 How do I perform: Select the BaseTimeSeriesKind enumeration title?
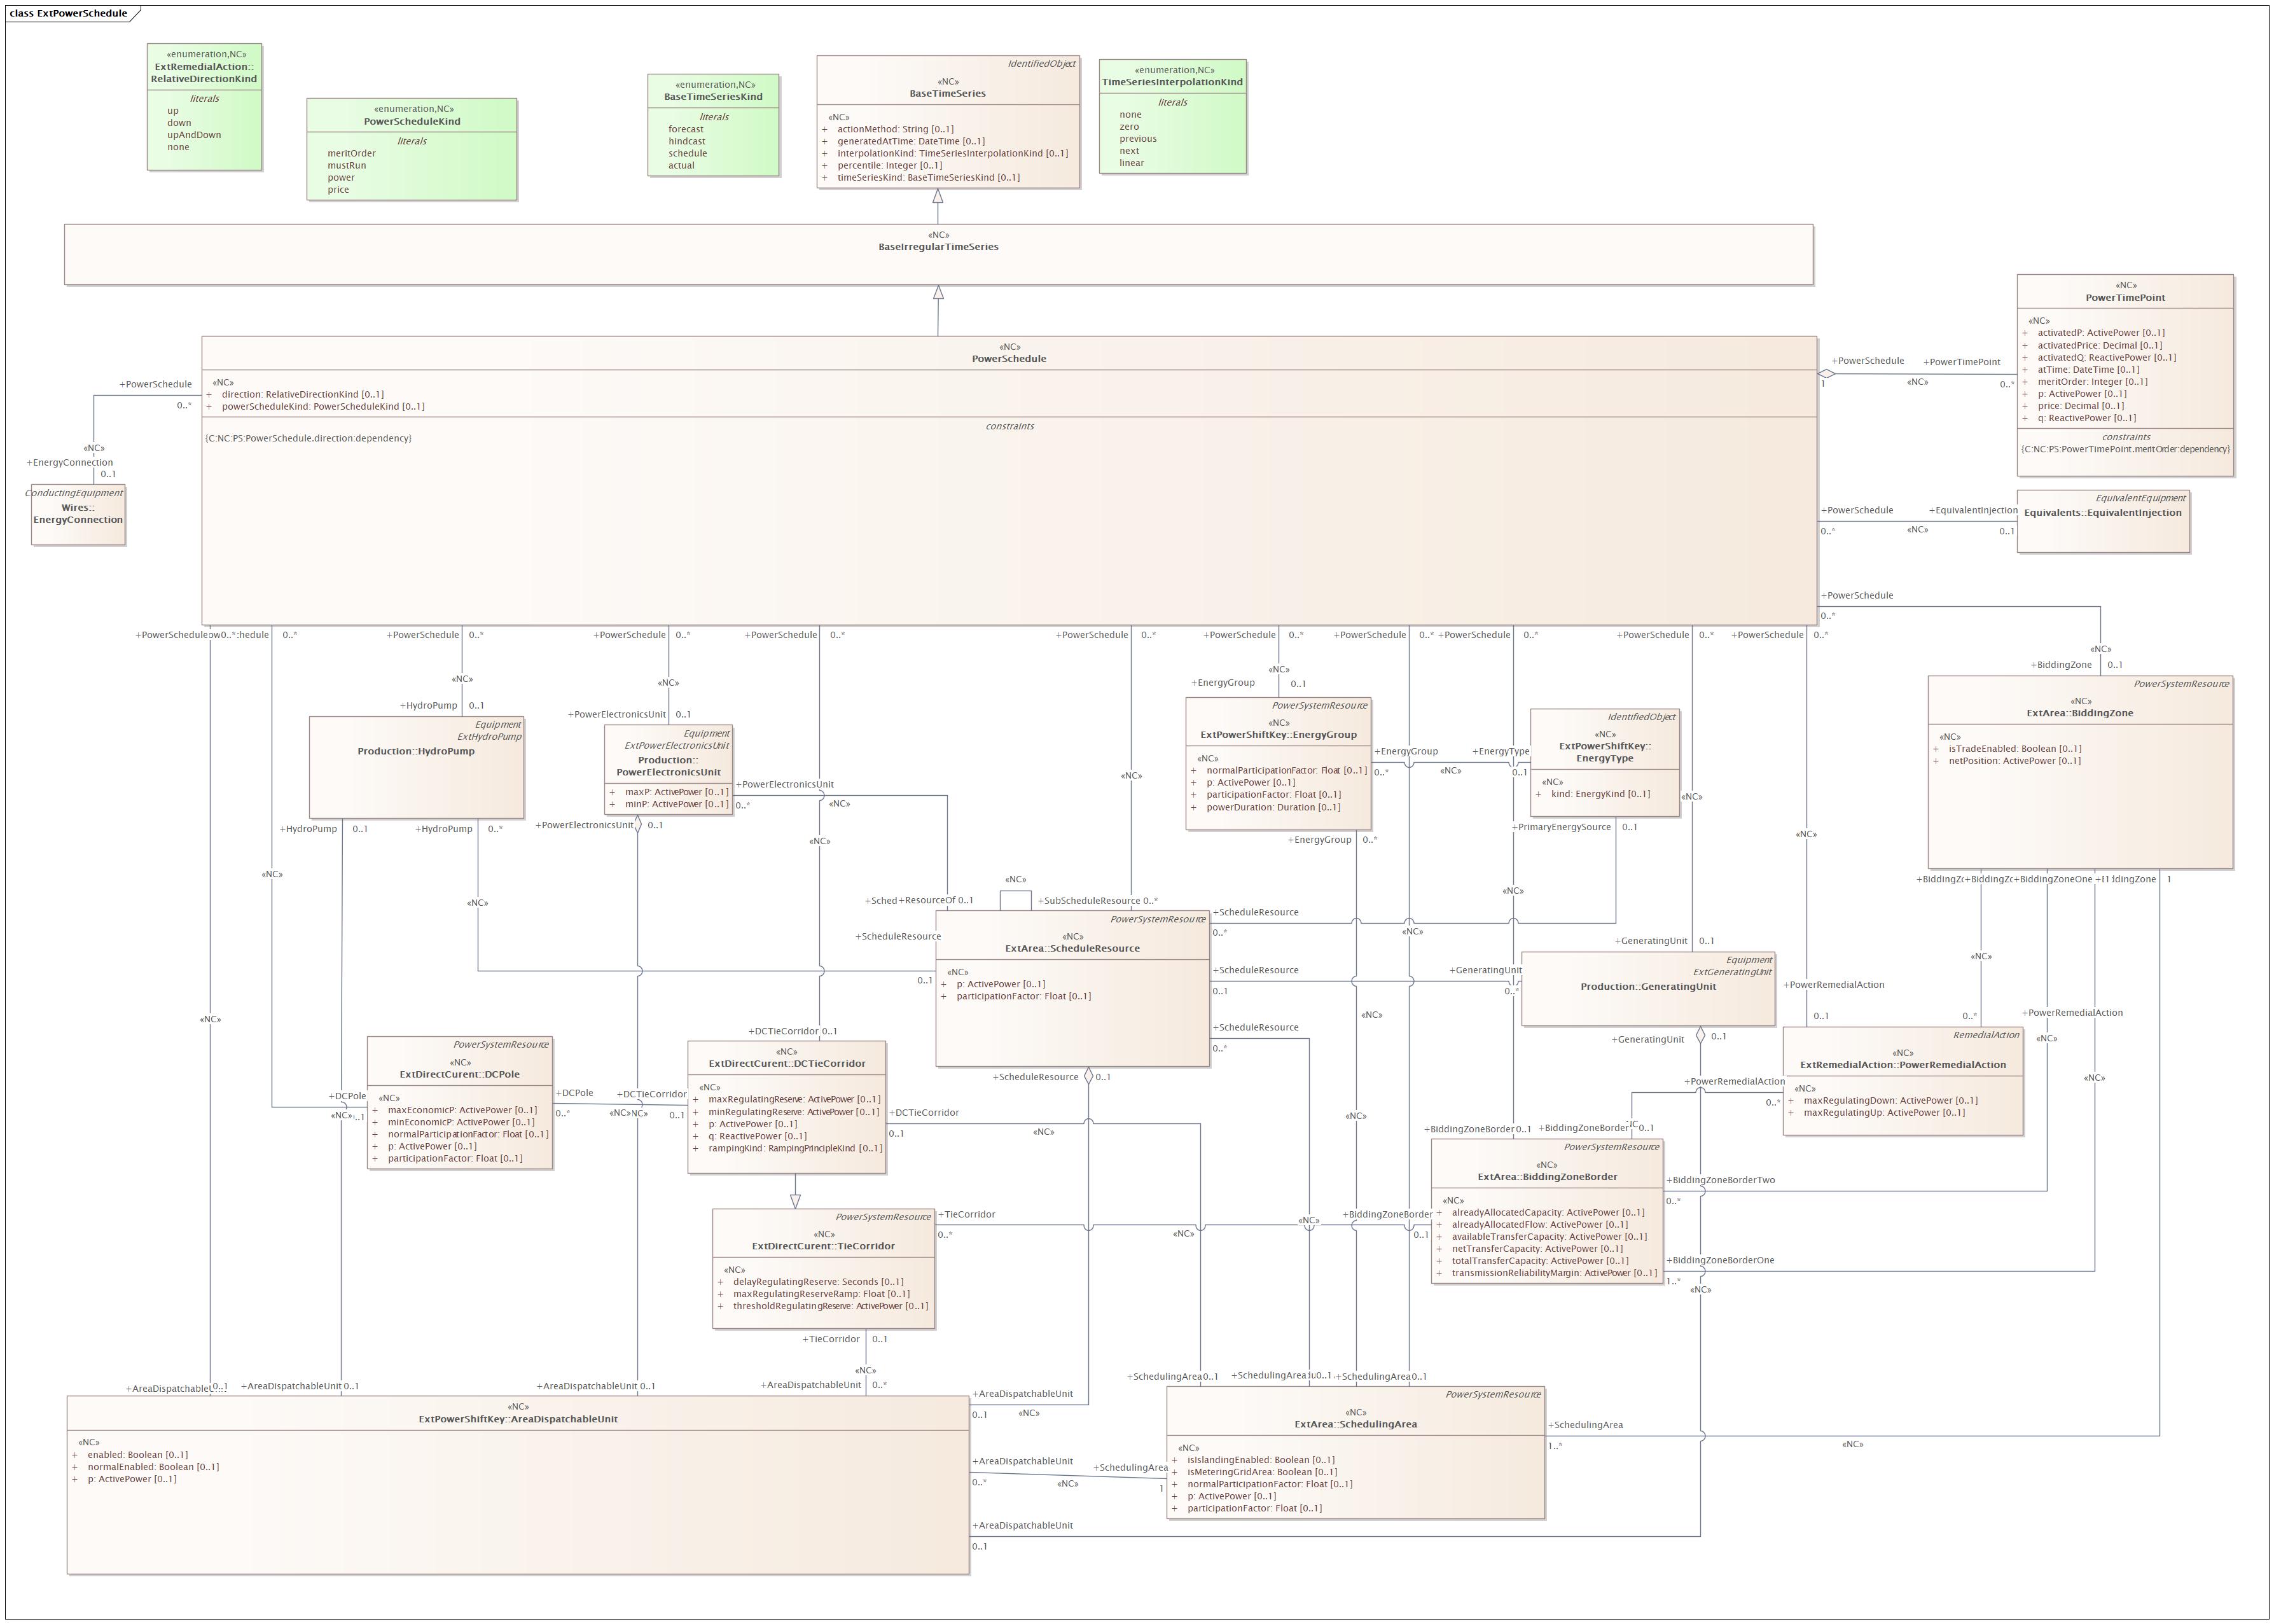(x=713, y=97)
